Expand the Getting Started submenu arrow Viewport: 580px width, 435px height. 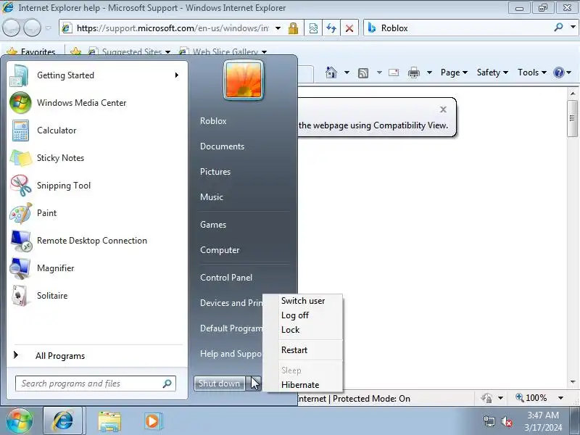[177, 75]
